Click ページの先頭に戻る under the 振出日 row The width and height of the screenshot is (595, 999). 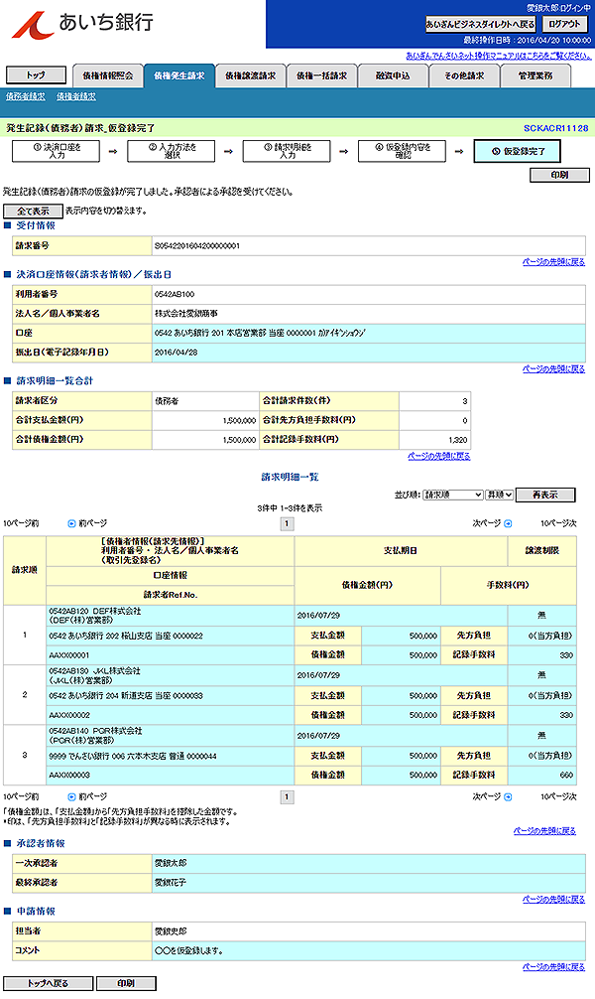[553, 368]
